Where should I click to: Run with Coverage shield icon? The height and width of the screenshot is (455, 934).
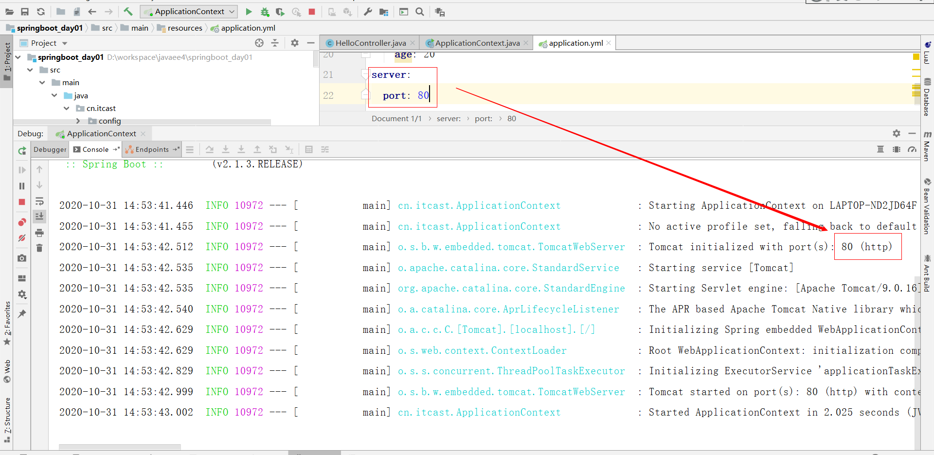coord(280,12)
